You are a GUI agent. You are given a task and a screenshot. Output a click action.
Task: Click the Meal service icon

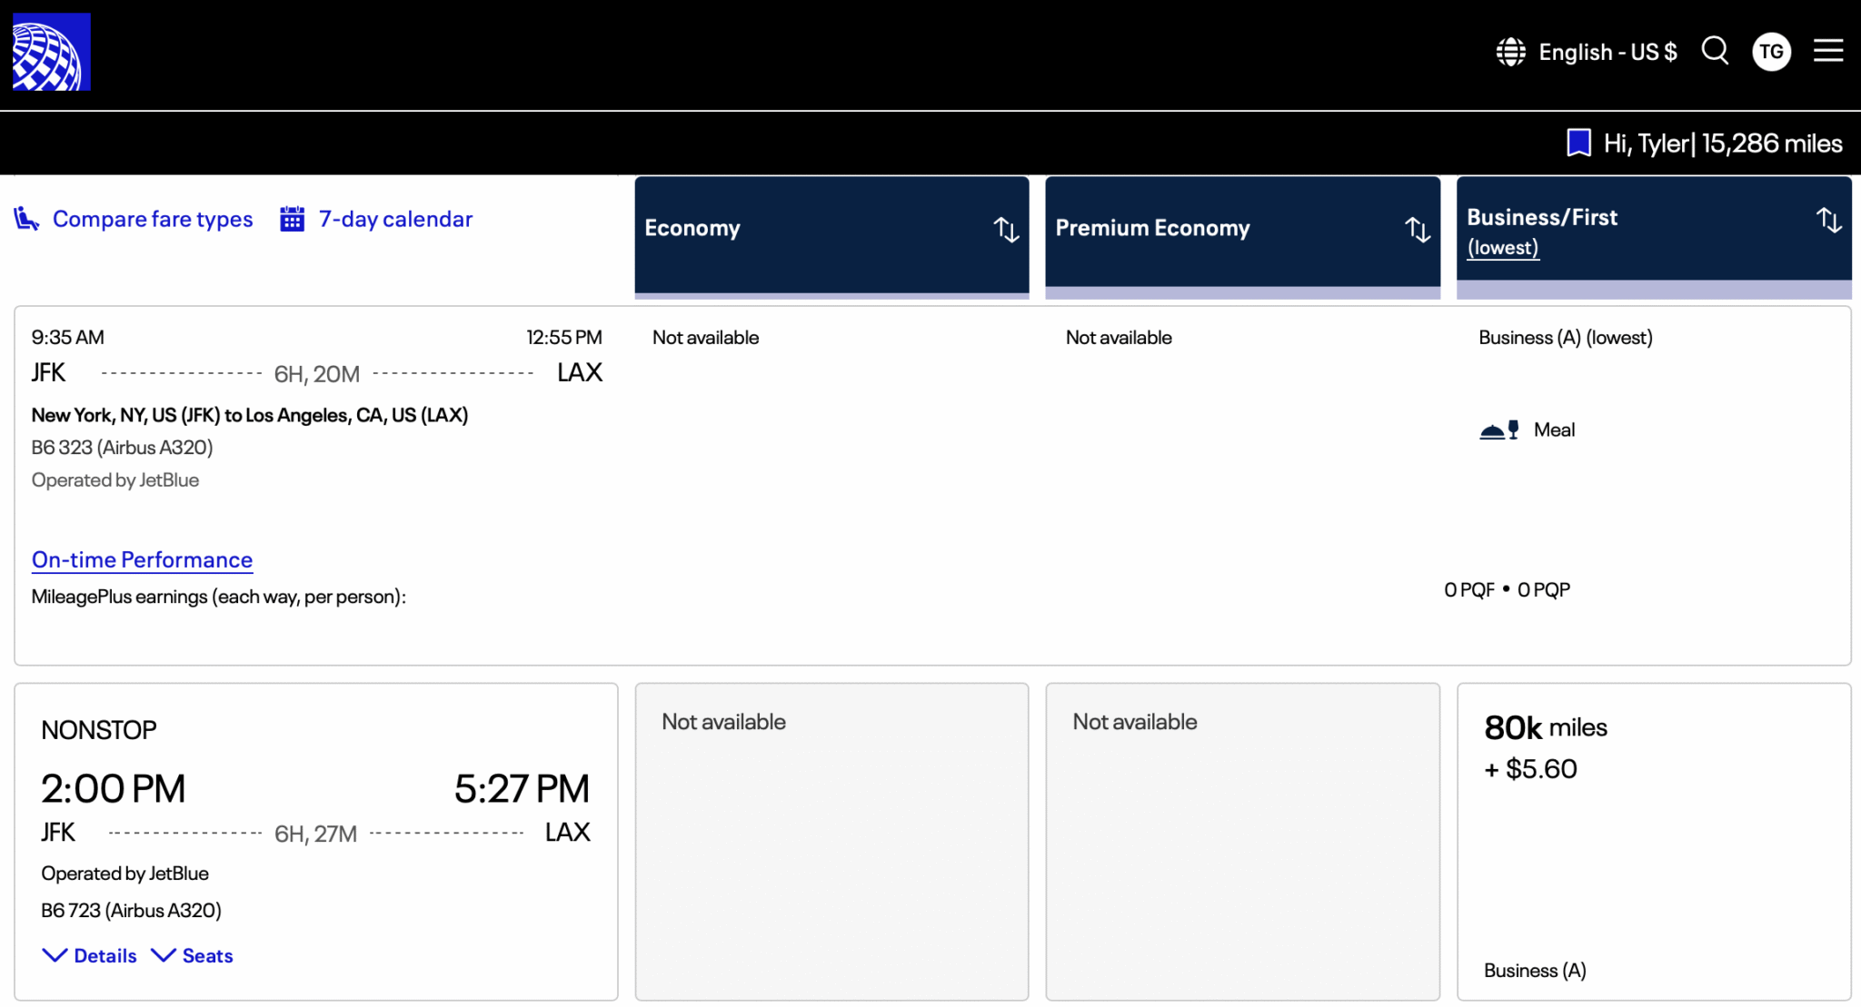point(1500,429)
